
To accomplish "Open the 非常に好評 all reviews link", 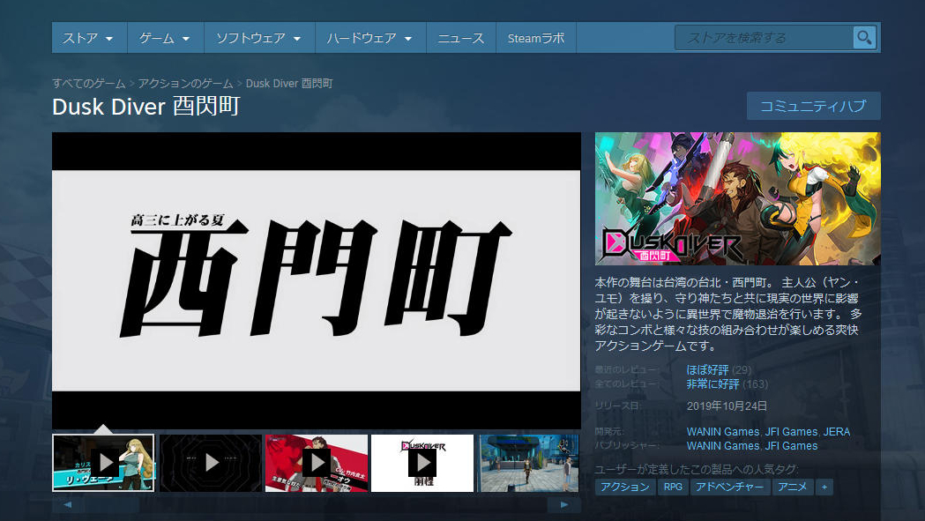I will point(712,384).
